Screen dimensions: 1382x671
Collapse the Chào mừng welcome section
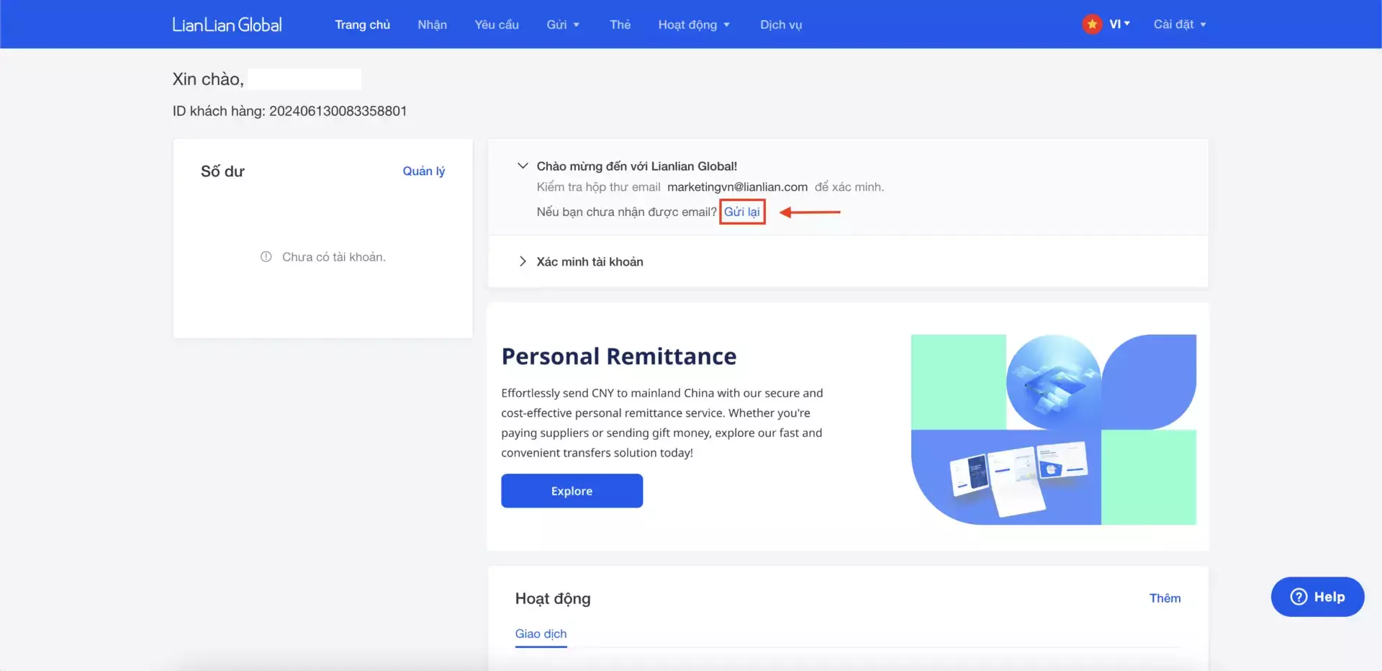(523, 166)
